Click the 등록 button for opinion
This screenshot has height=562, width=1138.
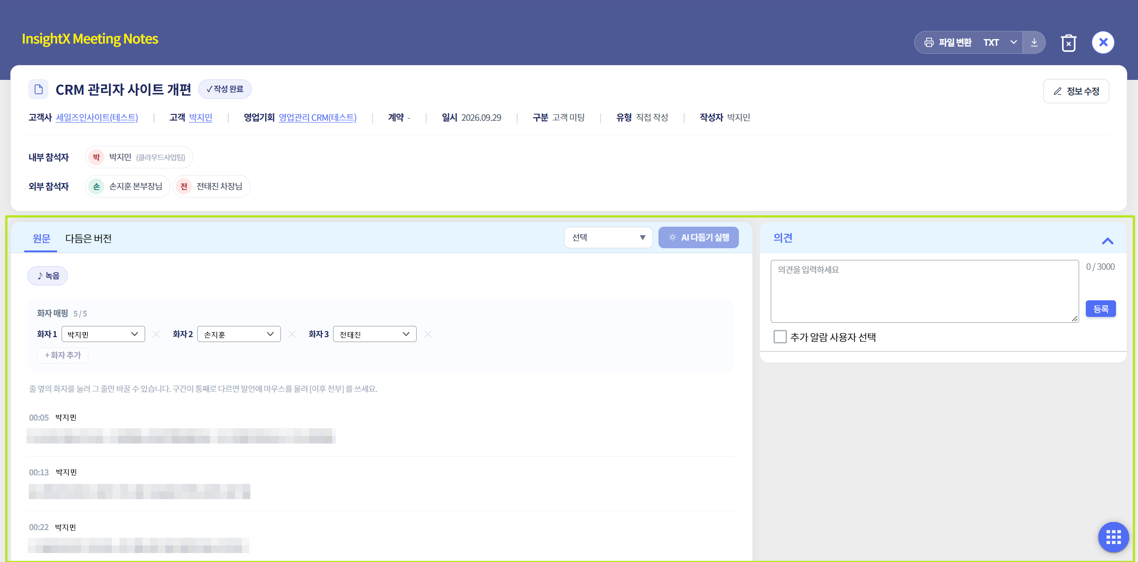point(1101,309)
